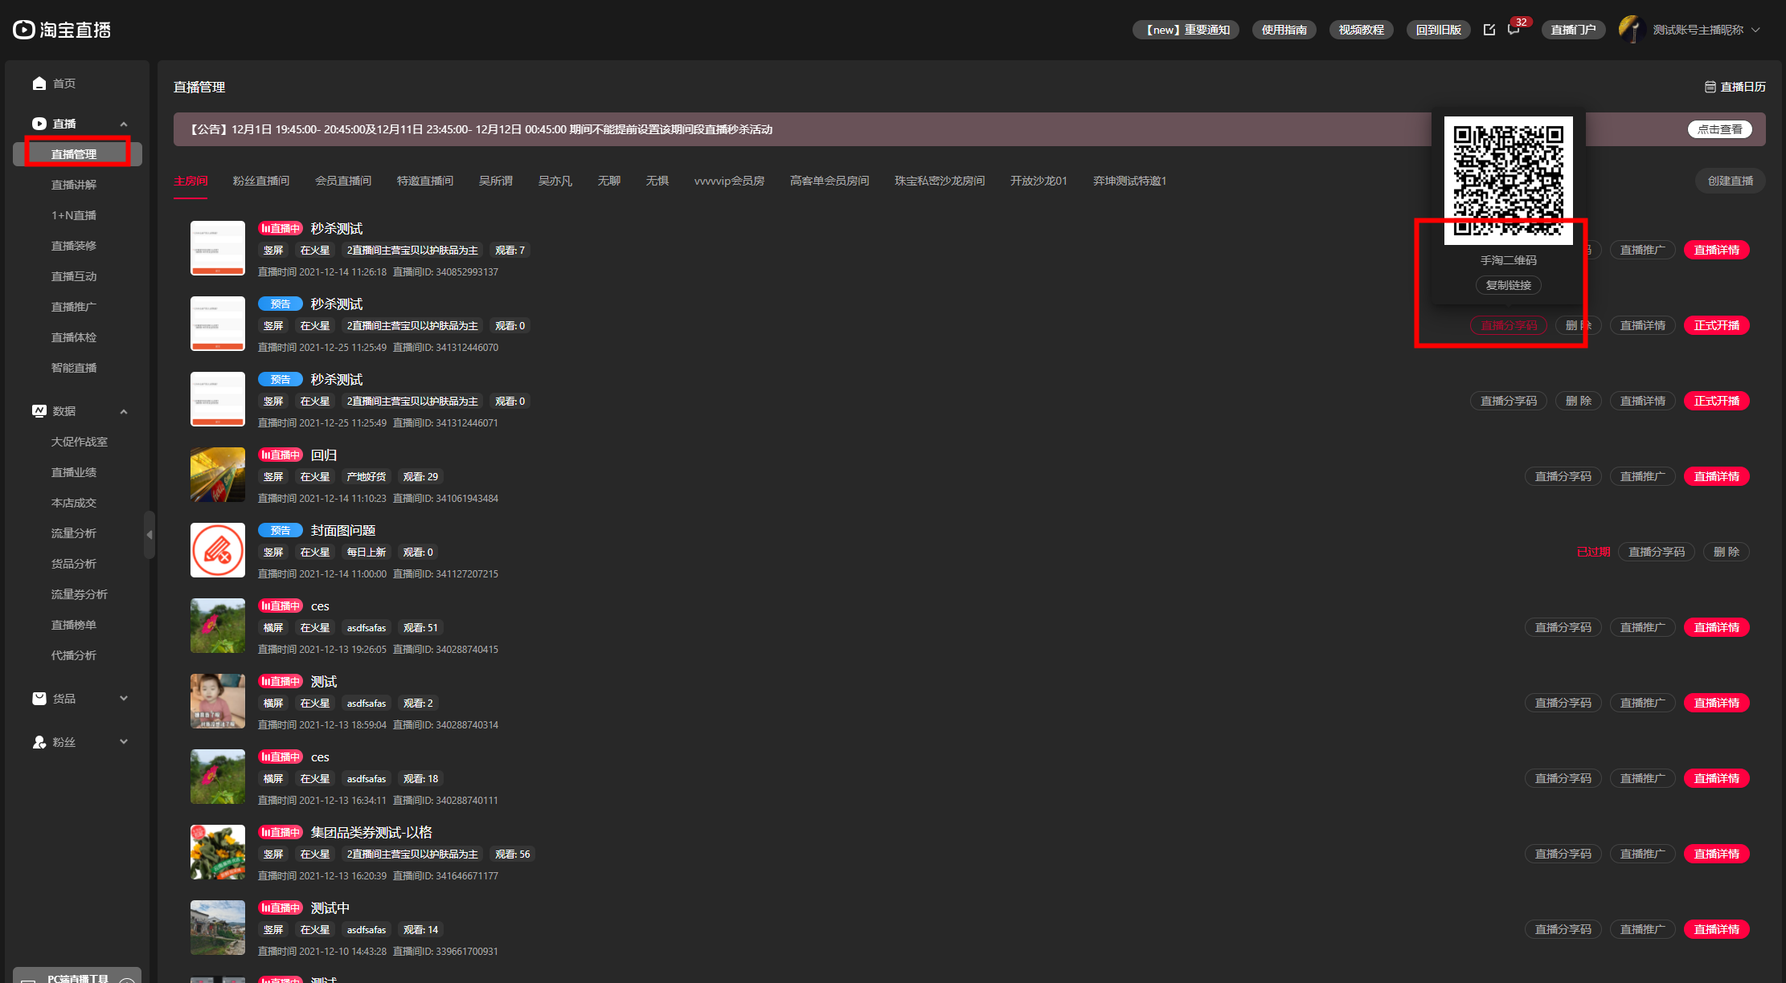Click 点击查看 on the announcement banner
Image resolution: width=1786 pixels, height=983 pixels.
1719,129
